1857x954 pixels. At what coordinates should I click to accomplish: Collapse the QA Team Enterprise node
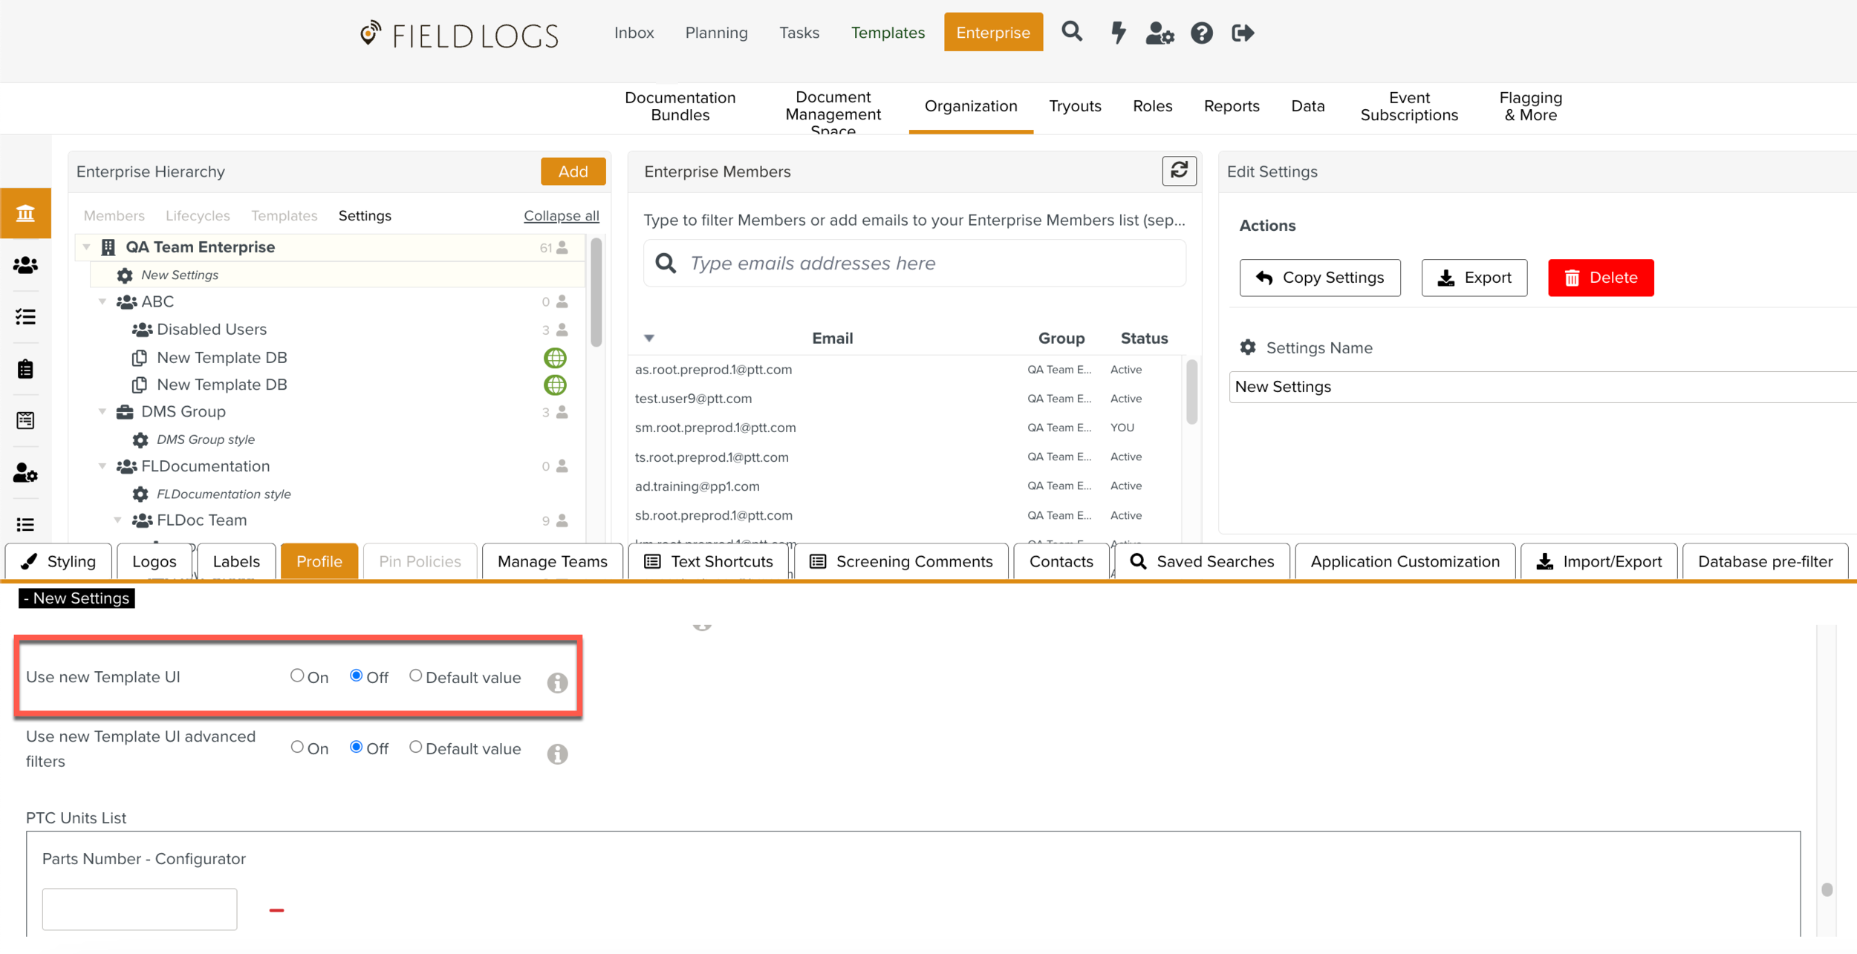click(87, 247)
